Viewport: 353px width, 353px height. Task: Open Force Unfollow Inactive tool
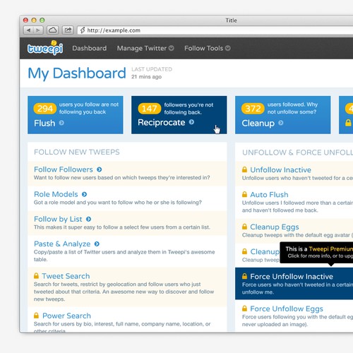pyautogui.click(x=292, y=276)
